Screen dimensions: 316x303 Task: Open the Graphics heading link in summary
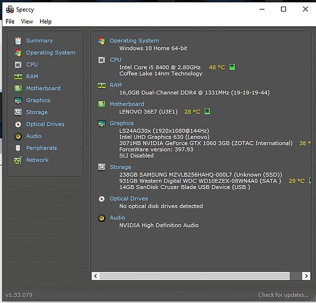click(121, 123)
